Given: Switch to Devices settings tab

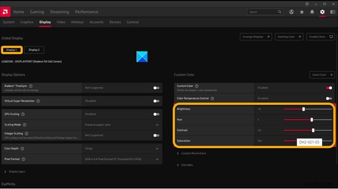Looking at the screenshot, I should pyautogui.click(x=115, y=22).
